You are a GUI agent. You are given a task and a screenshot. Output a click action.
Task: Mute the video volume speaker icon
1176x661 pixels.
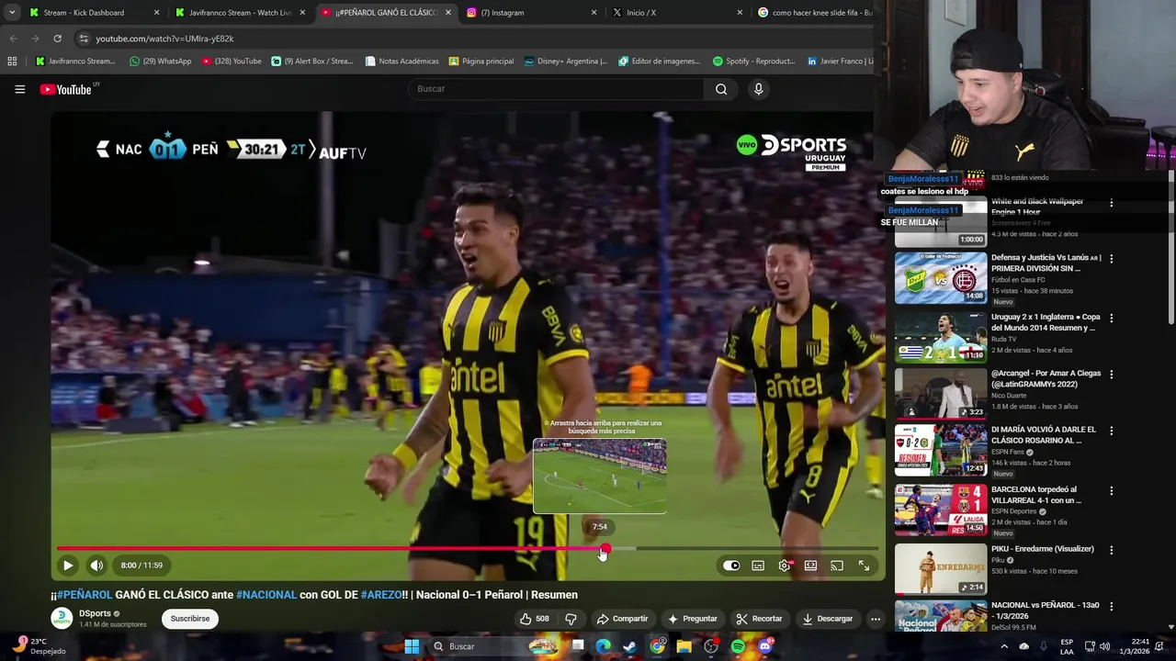click(96, 566)
